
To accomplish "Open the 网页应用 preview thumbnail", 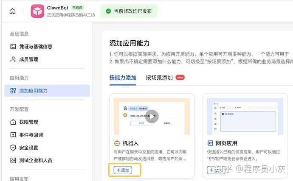I will coord(245,117).
